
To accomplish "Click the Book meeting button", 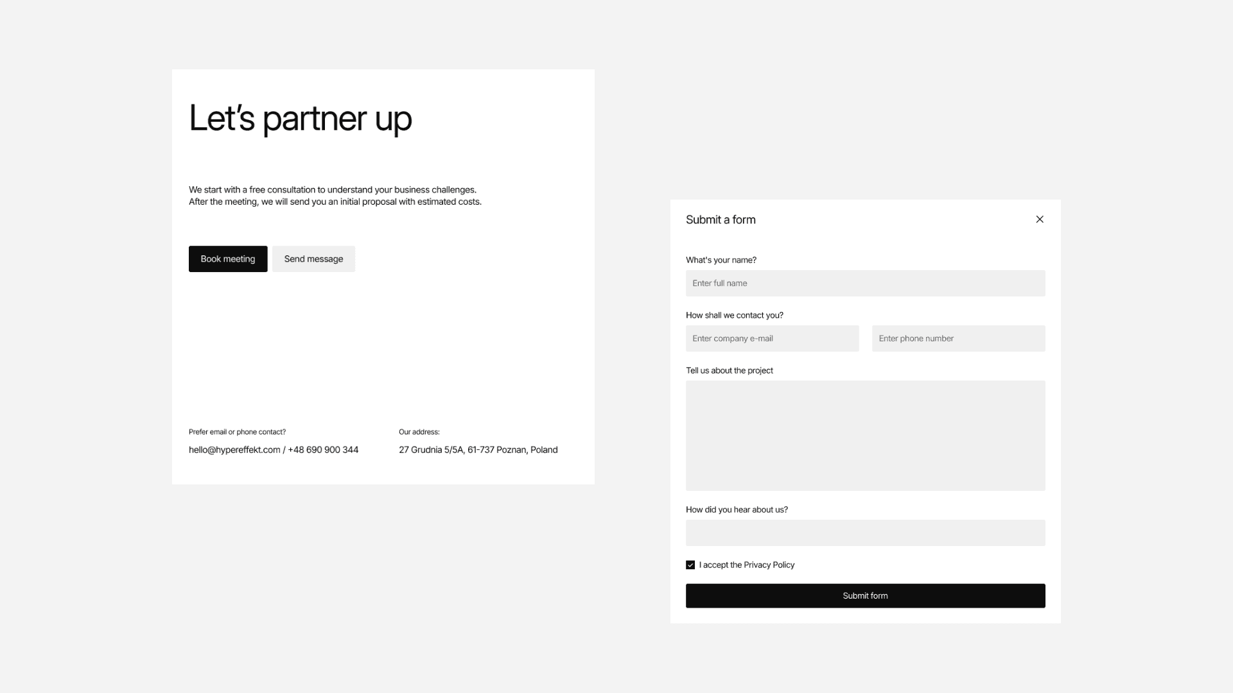I will pos(228,259).
